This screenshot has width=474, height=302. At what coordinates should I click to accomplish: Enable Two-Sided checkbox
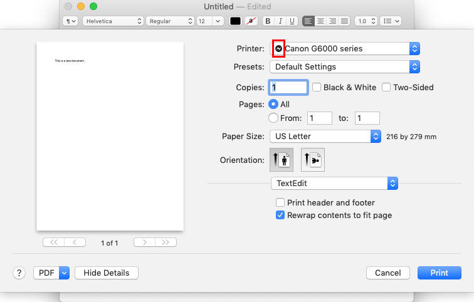tap(386, 87)
